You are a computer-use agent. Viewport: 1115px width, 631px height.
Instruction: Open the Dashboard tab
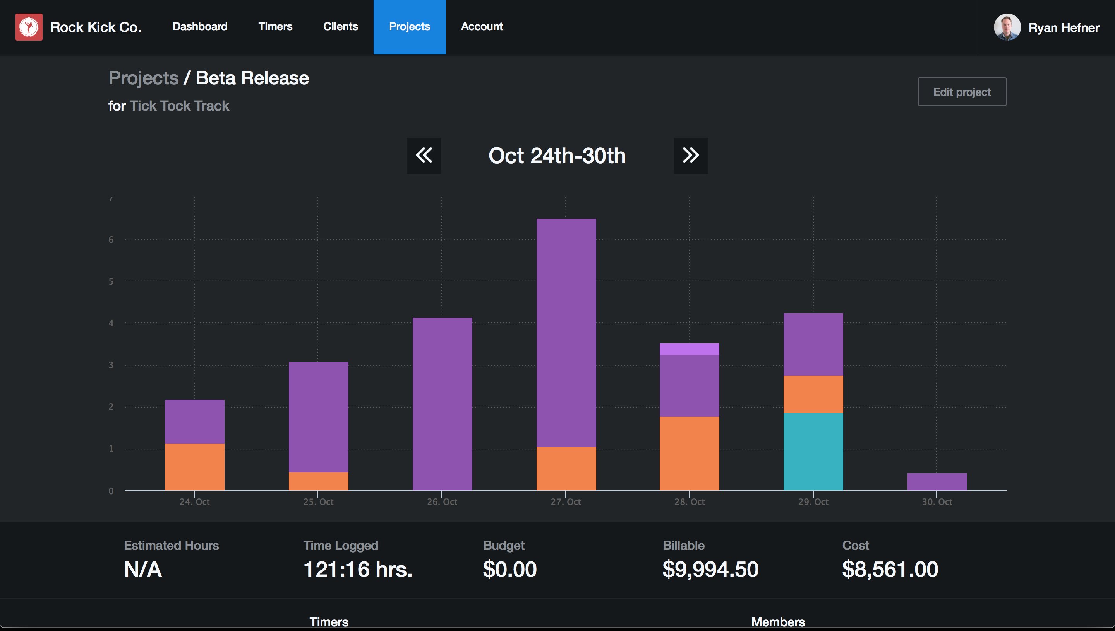pos(199,26)
